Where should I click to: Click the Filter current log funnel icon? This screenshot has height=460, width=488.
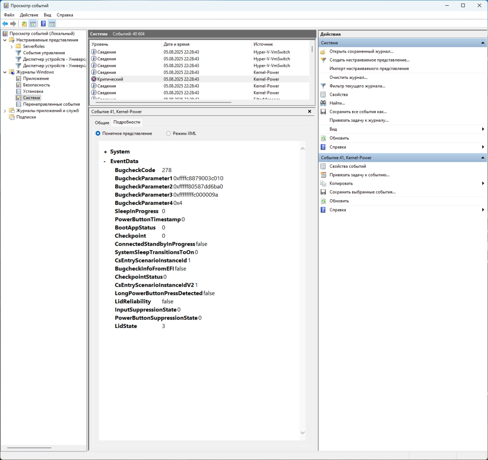click(323, 86)
